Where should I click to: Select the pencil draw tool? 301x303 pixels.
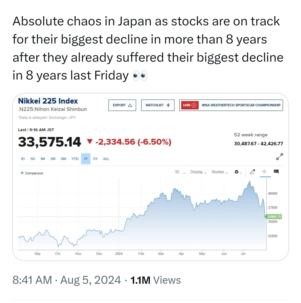tap(252, 172)
